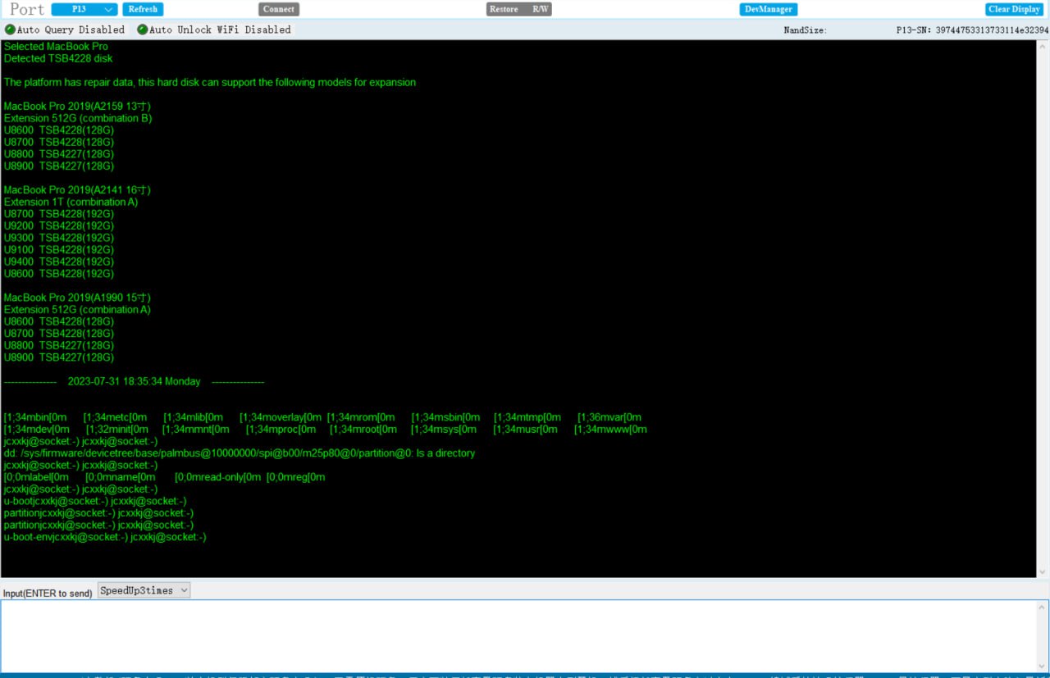Click 'MacBook Pro 2019(A1990 15寸)' line
This screenshot has height=678, width=1050.
pyautogui.click(x=77, y=298)
